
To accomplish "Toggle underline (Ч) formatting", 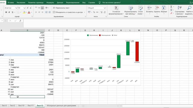I will pyautogui.click(x=12, y=12).
